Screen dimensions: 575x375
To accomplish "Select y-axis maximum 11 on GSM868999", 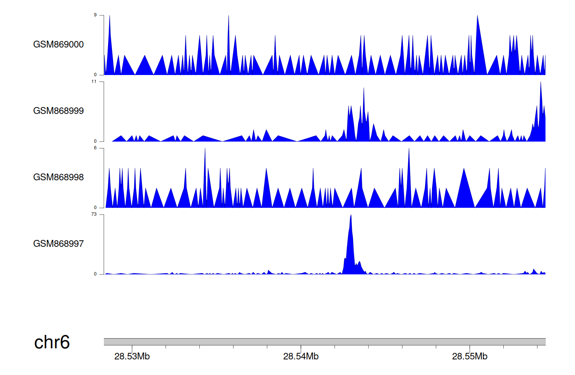I will pos(94,82).
